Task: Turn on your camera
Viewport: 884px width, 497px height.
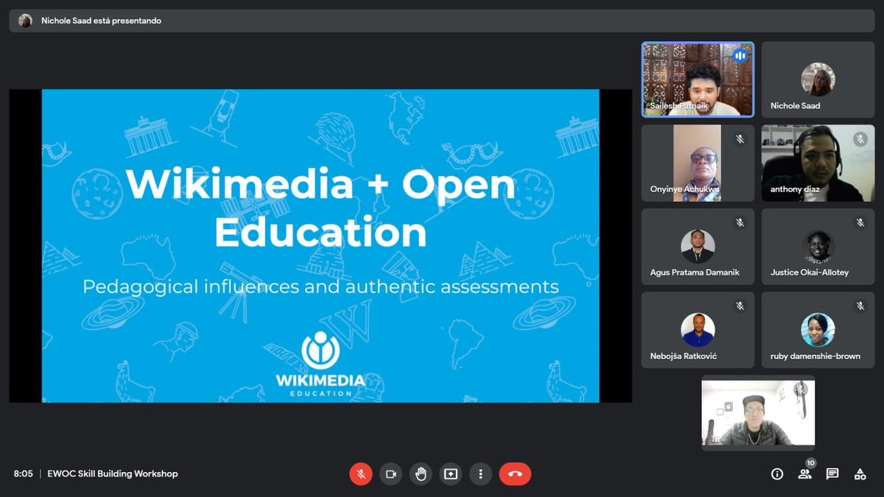Action: 390,474
